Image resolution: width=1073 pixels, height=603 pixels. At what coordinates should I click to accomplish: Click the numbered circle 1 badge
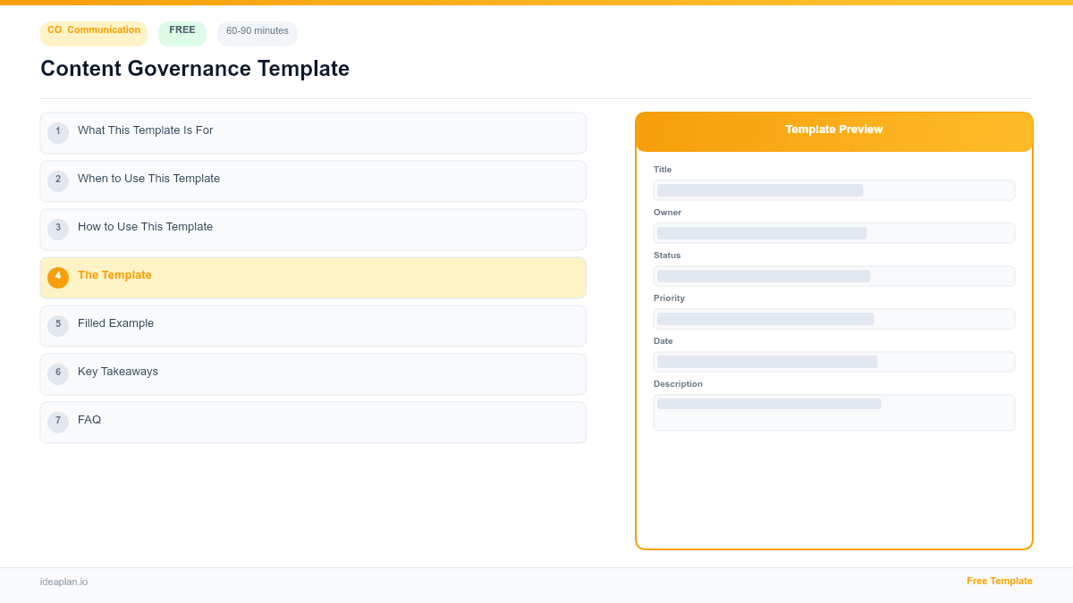pyautogui.click(x=58, y=132)
